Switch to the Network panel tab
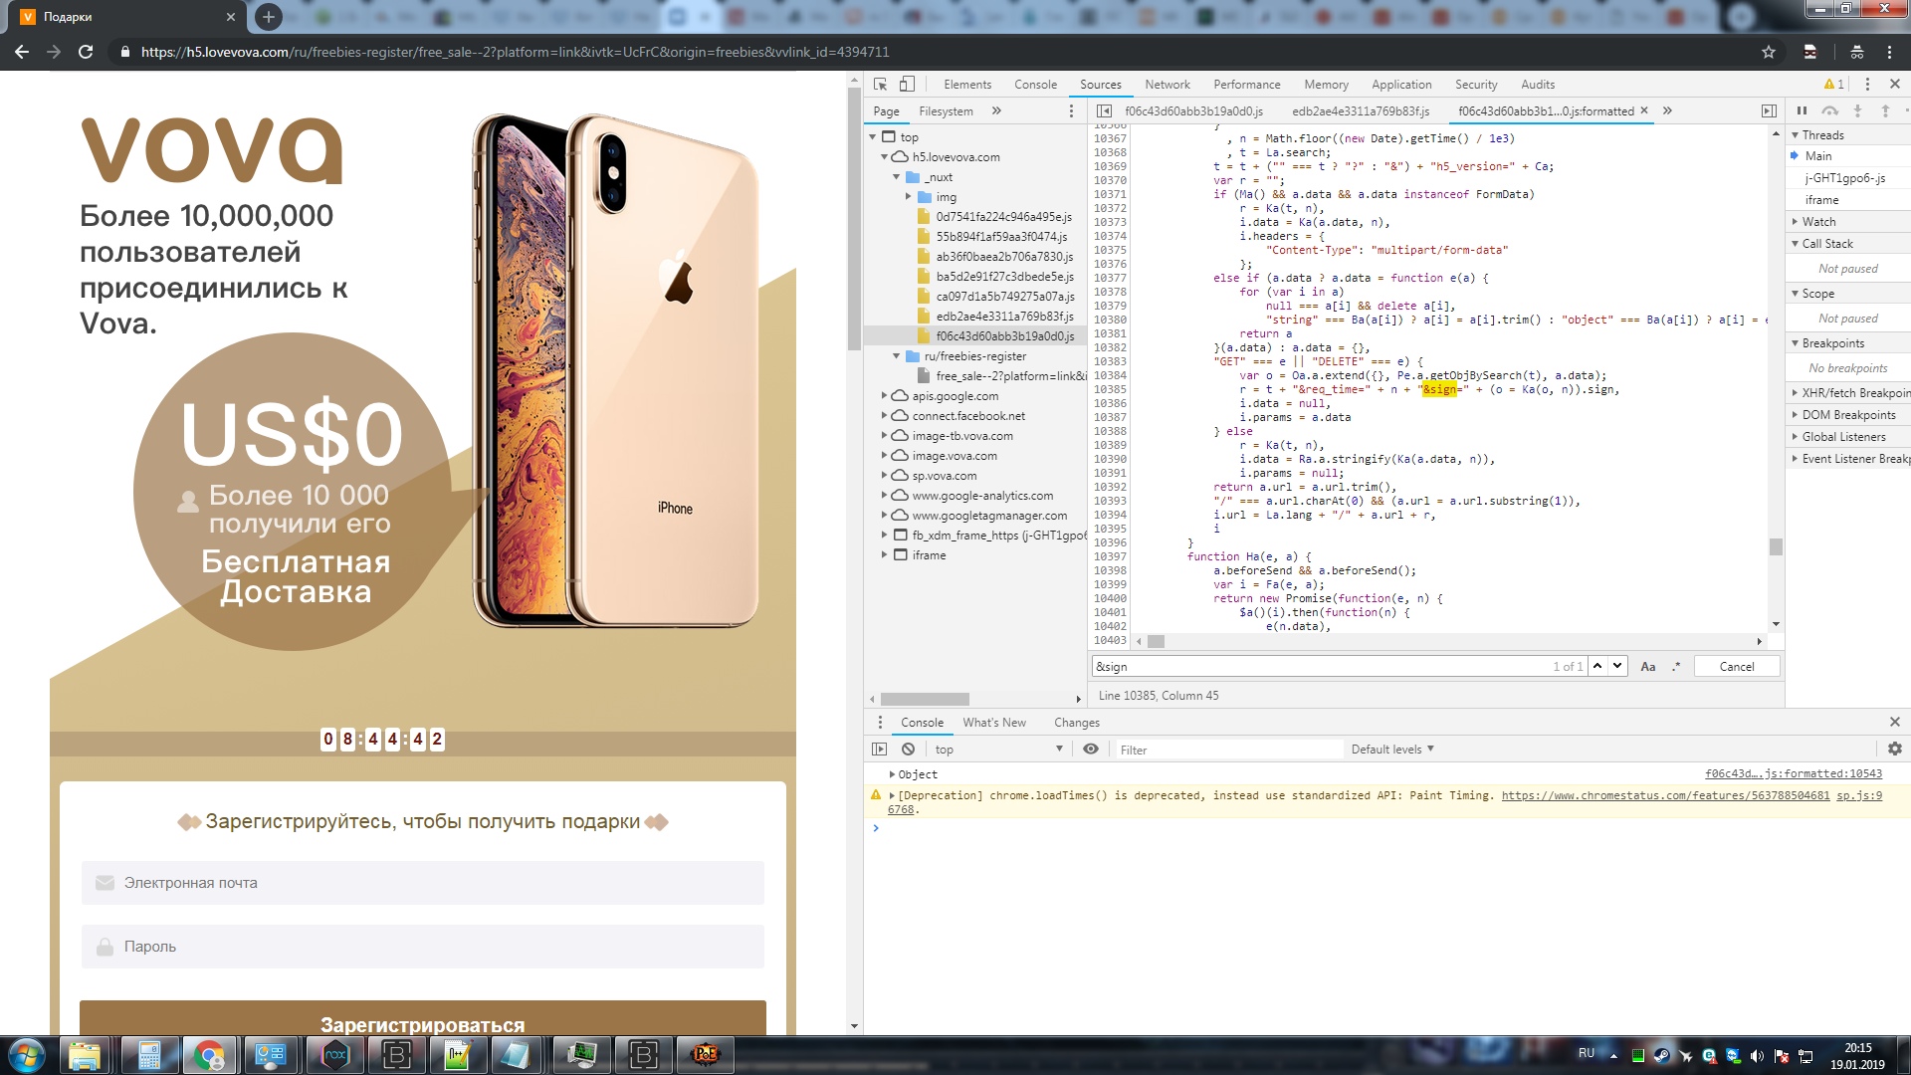 (x=1168, y=85)
